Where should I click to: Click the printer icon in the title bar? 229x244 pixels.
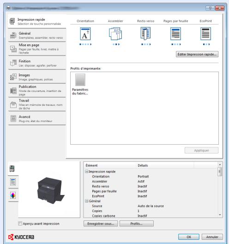[9, 8]
